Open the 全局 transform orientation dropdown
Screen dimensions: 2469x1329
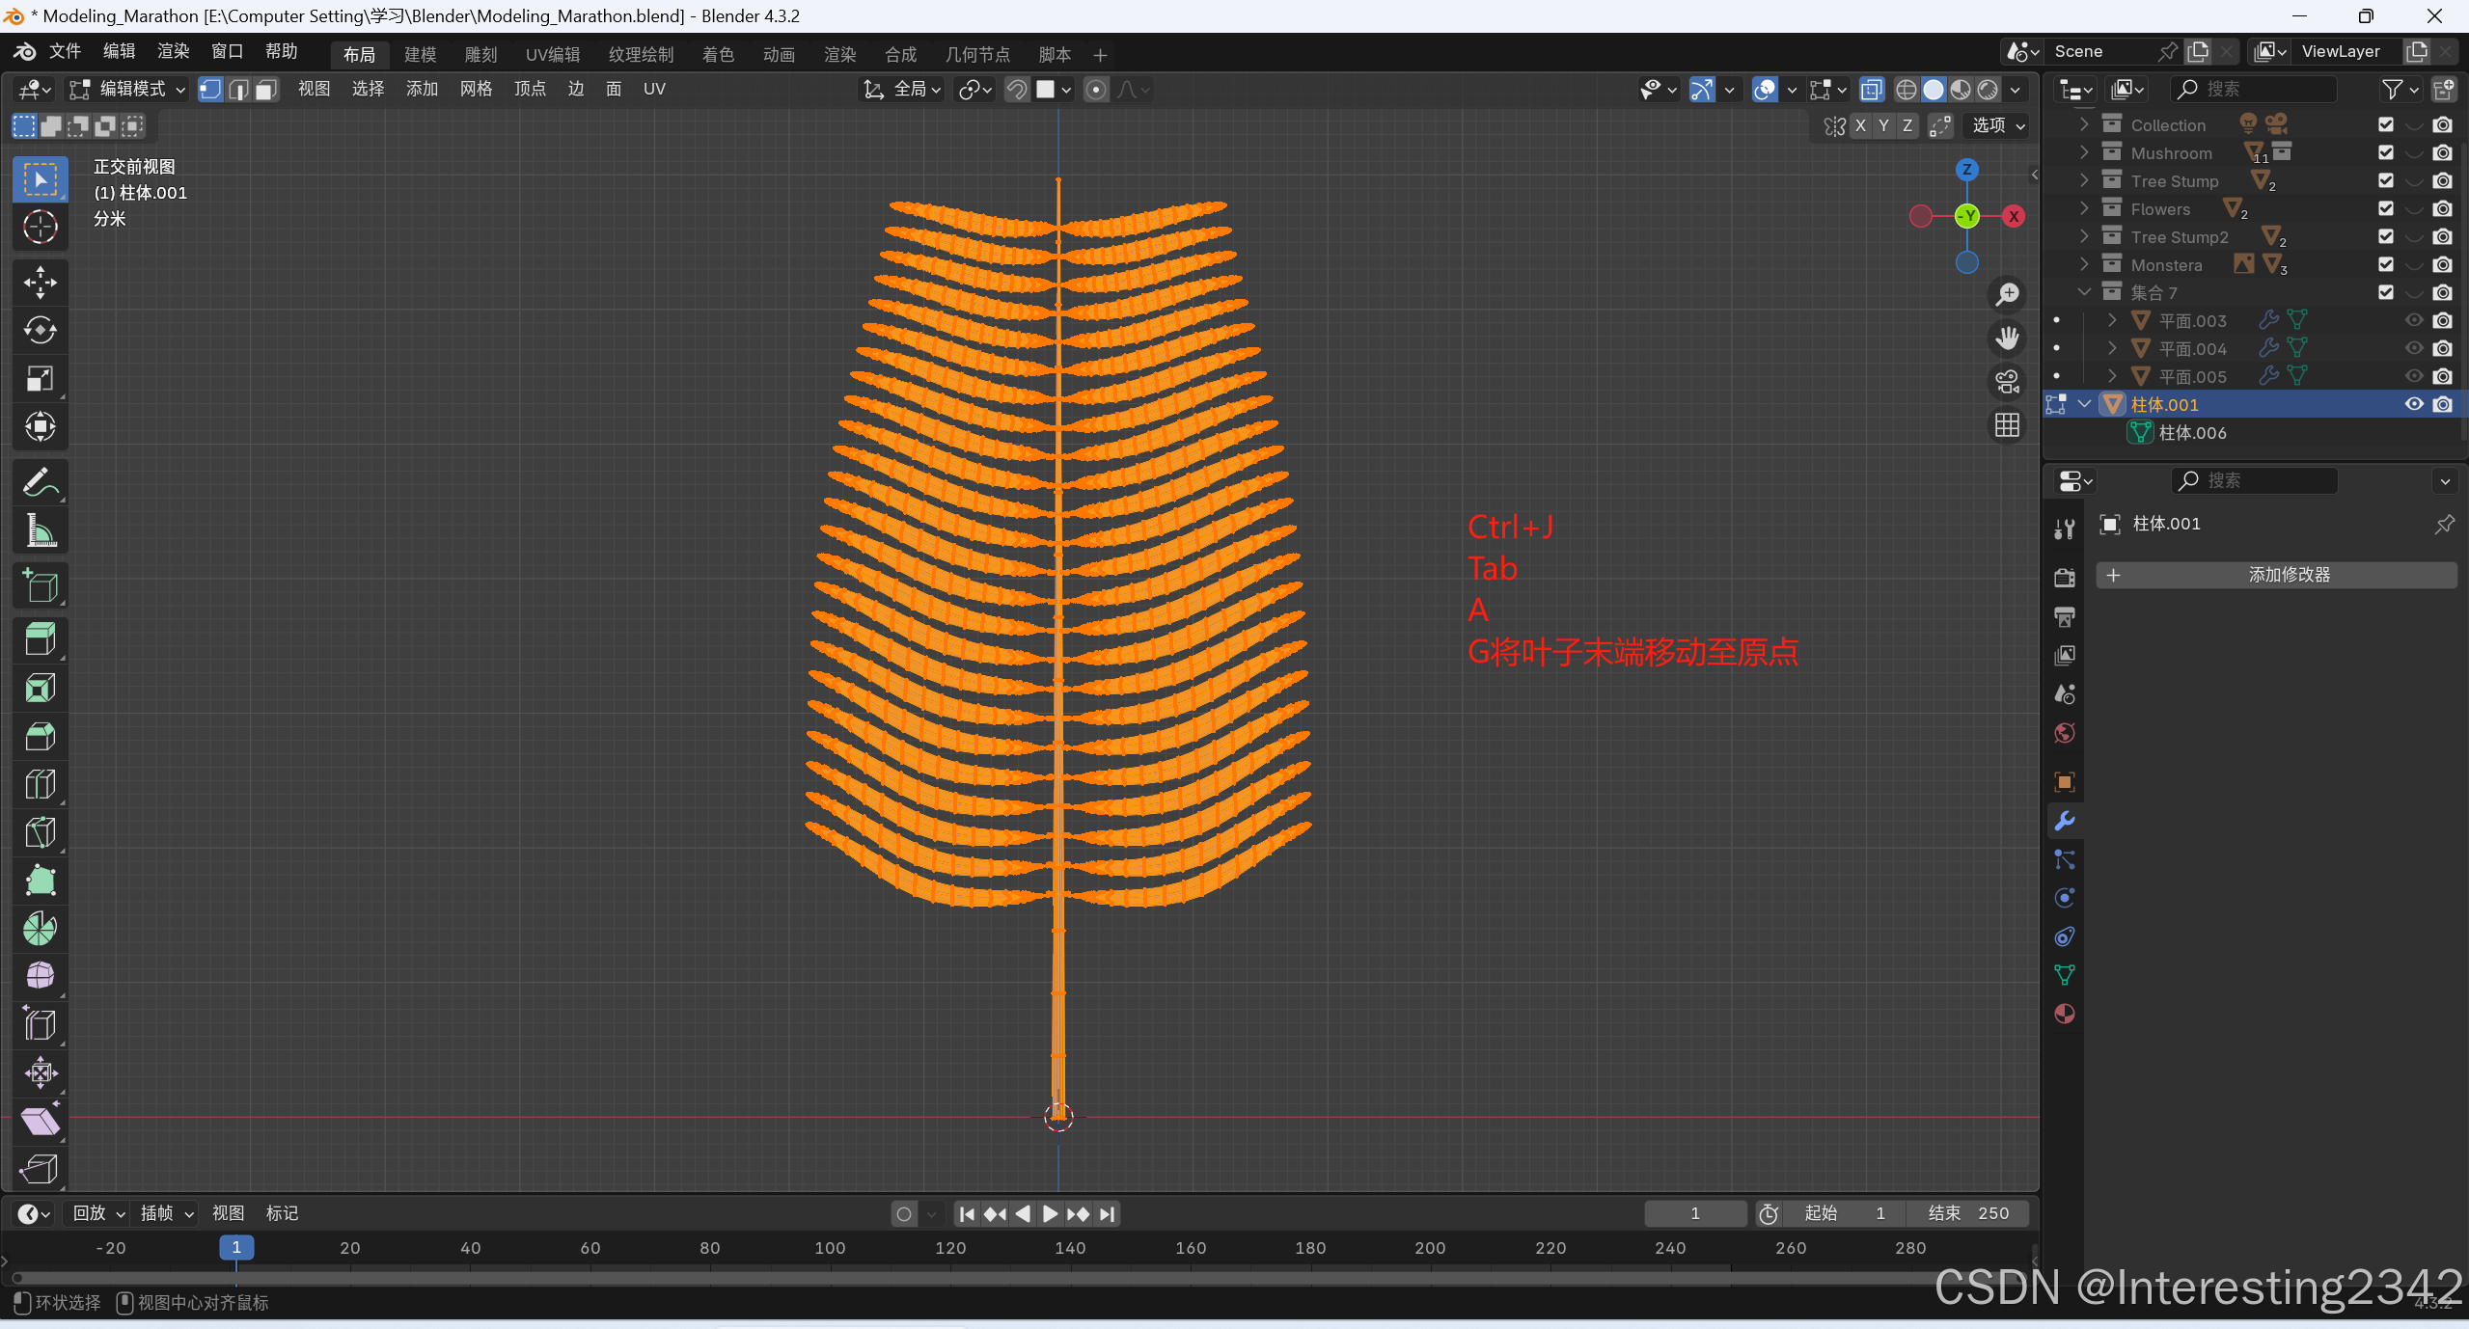point(903,89)
